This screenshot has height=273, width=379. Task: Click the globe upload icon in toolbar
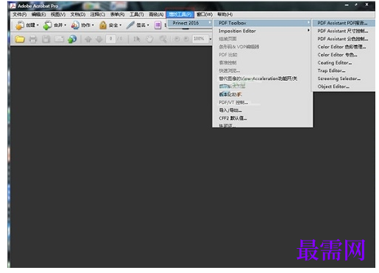pos(72,39)
